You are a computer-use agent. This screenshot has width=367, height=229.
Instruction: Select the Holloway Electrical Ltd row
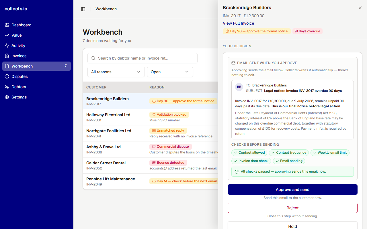151,117
